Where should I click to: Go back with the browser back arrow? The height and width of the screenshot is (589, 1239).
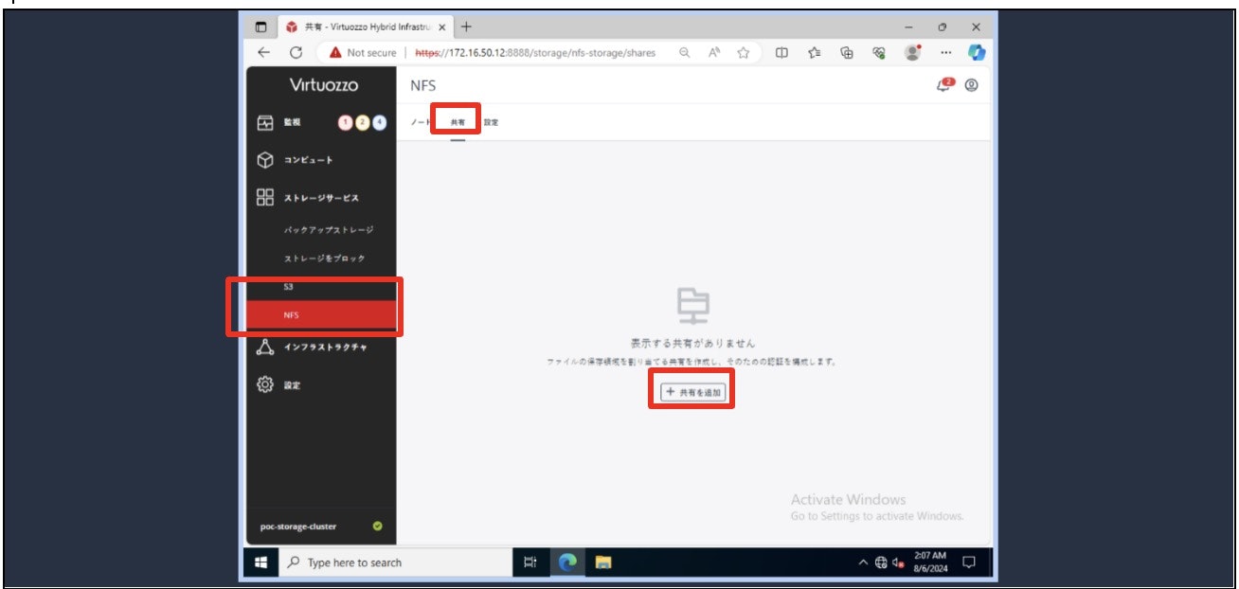(x=263, y=53)
